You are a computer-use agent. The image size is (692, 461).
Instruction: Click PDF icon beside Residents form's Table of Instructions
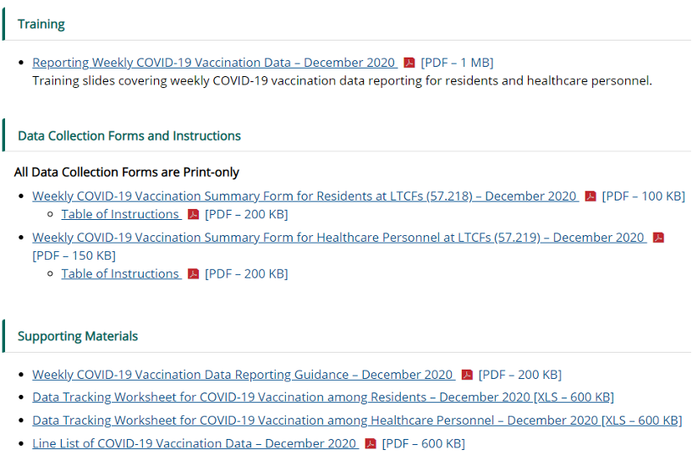(x=193, y=215)
